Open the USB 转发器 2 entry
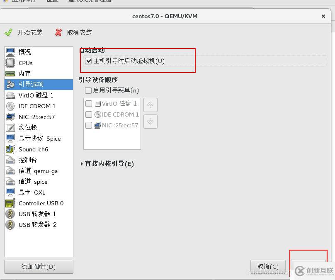Screen dimensions: 335x280 (39, 225)
